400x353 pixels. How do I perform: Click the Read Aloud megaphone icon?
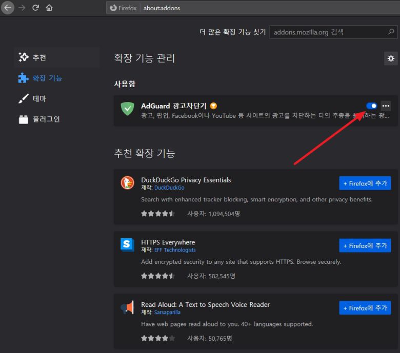[127, 307]
